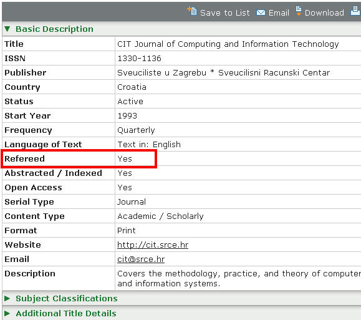Image resolution: width=361 pixels, height=320 pixels.
Task: Click the Refereed row label
Action: (x=24, y=158)
